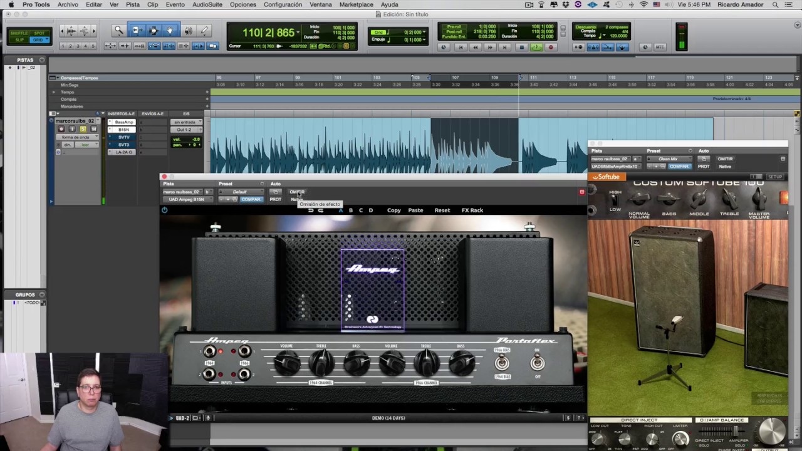This screenshot has height=451, width=802.
Task: Click the OMITIR bypass button in UAD plugin
Action: (297, 192)
